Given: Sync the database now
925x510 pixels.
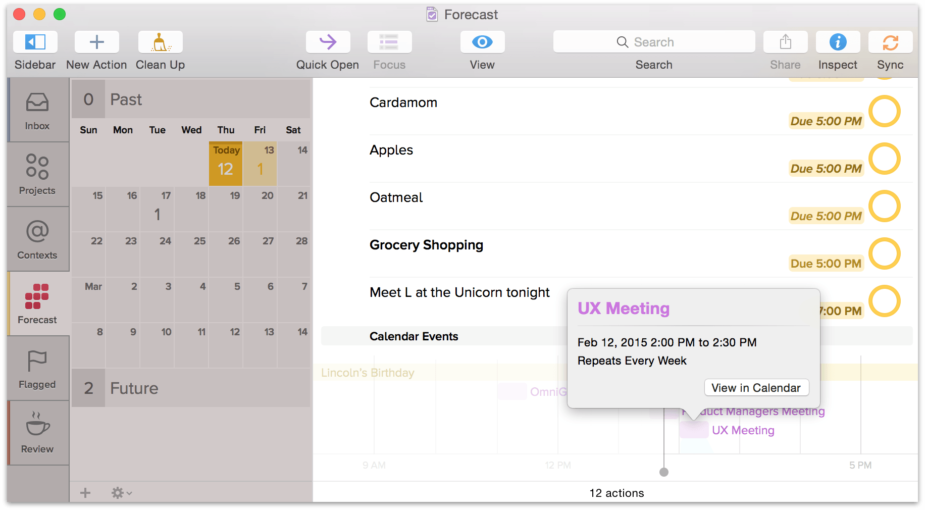Looking at the screenshot, I should click(x=891, y=42).
